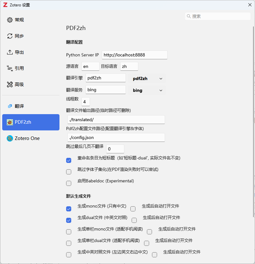Click the 翻译服务 text field
255x264 pixels.
pos(106,90)
